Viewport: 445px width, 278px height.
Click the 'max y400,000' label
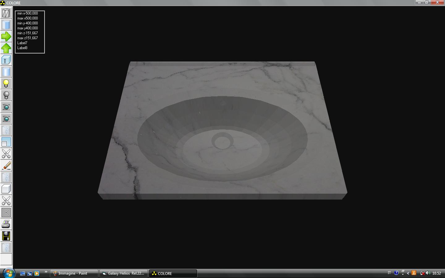(x=28, y=28)
